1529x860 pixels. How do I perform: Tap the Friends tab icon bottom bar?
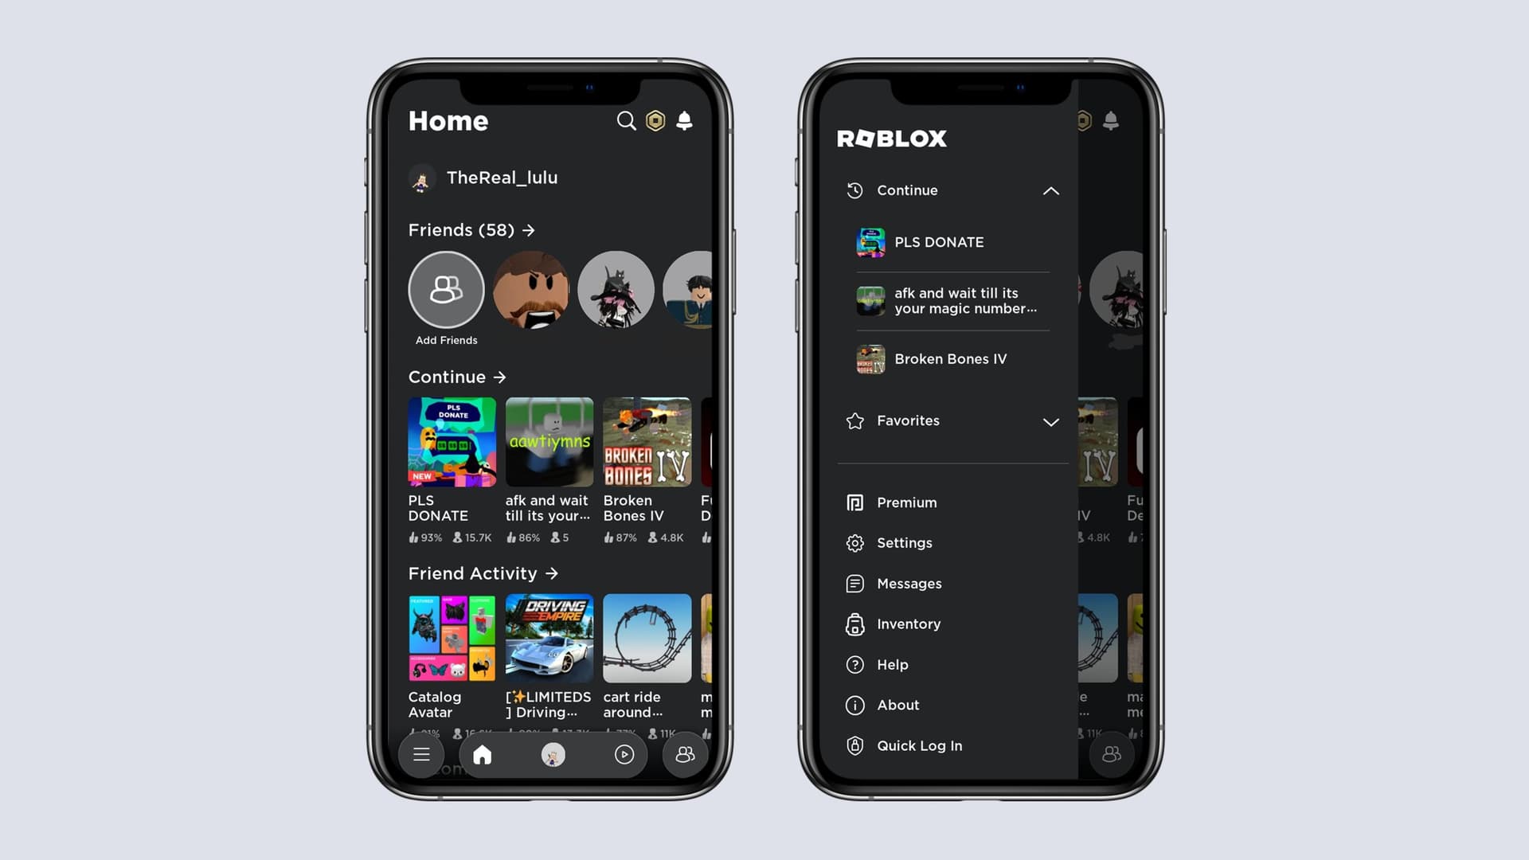pos(685,754)
